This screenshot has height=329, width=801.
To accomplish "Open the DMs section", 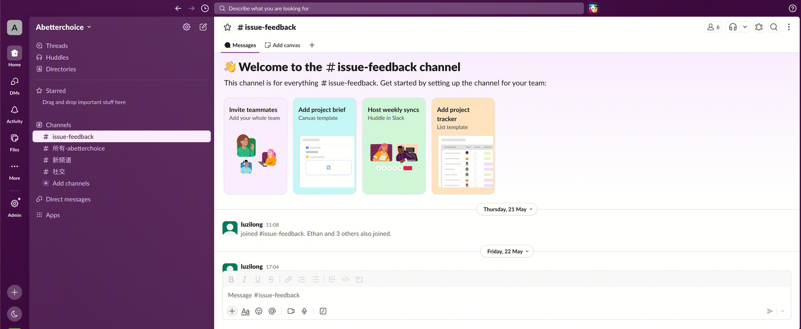I will pos(14,85).
